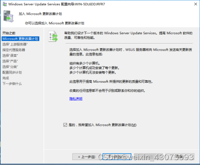Click the document icon with green arrows

(x=53, y=36)
